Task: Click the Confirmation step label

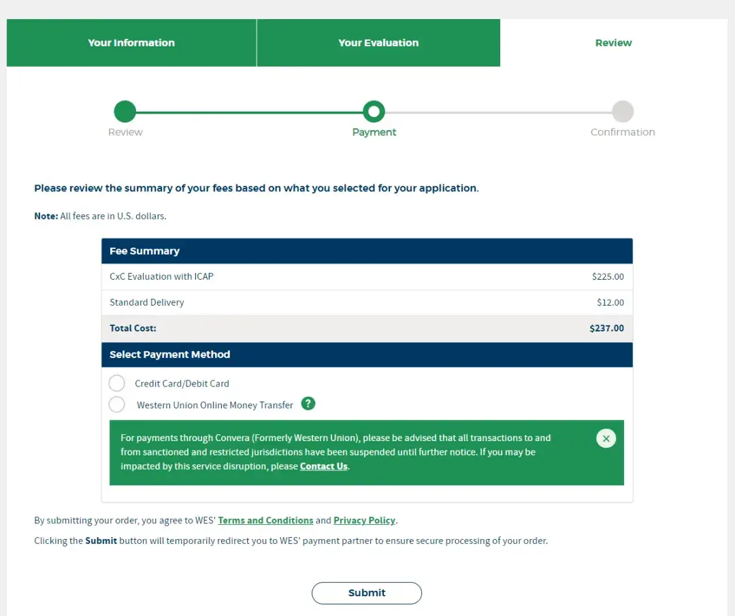Action: [623, 132]
